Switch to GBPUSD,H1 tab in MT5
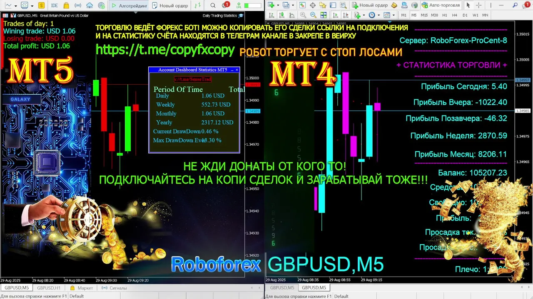Image resolution: width=533 pixels, height=299 pixels. 49,288
